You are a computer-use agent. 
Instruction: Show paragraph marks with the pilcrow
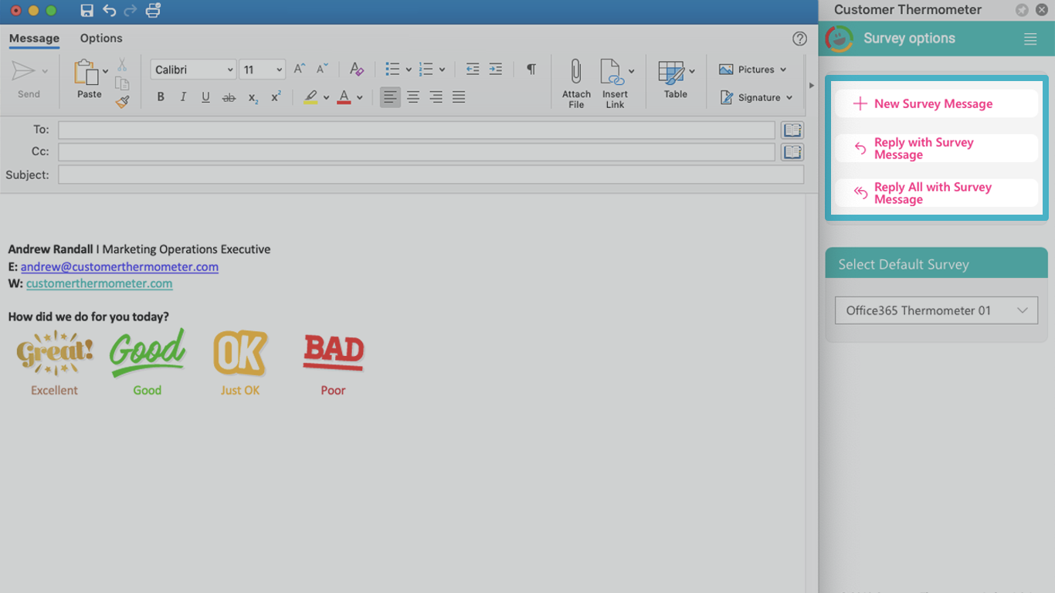tap(531, 69)
